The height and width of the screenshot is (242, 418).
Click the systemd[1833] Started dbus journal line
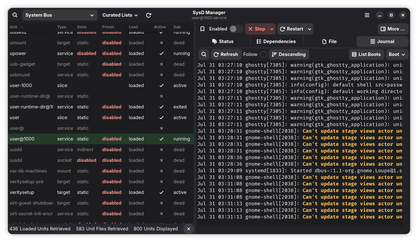click(300, 171)
